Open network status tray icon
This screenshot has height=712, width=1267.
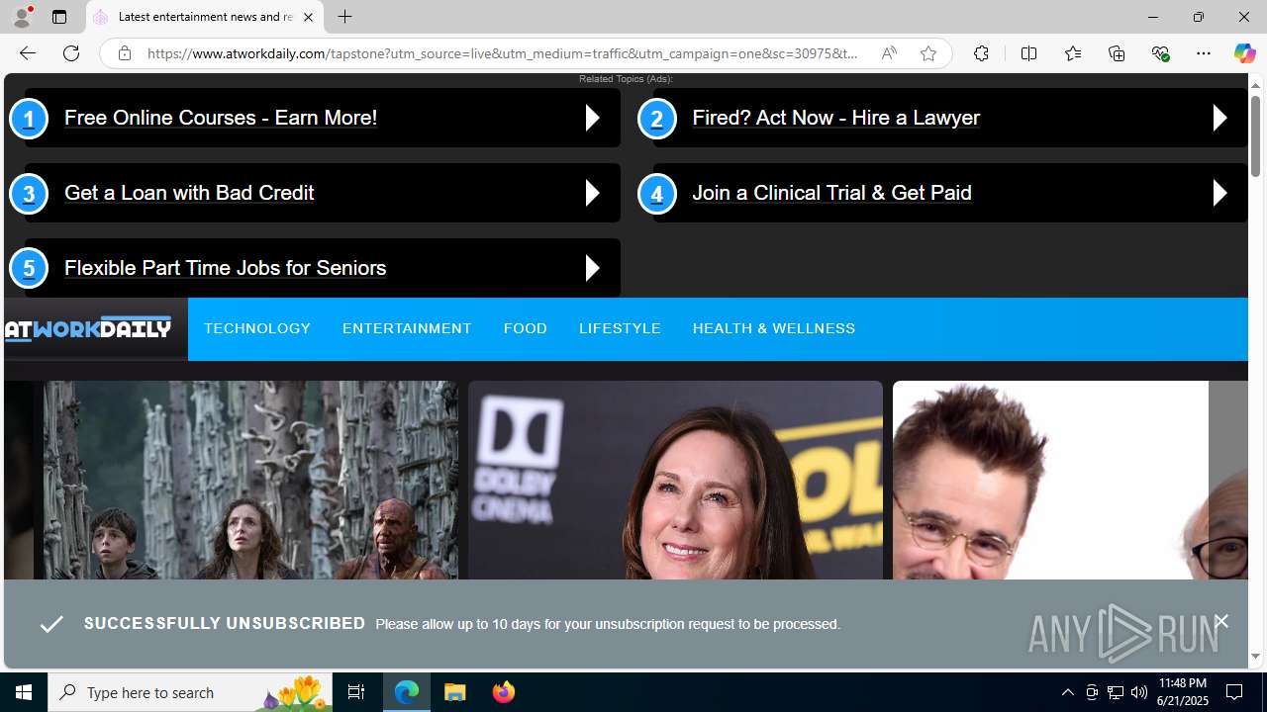[1115, 692]
